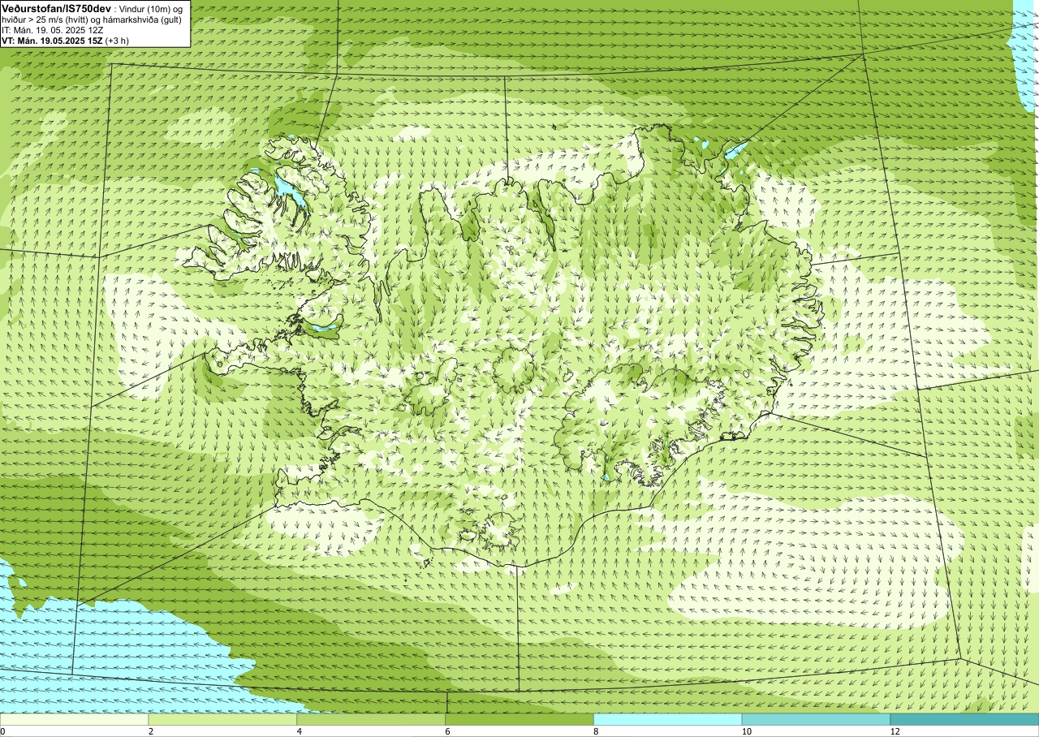Click the legend tick label "8"

click(597, 731)
